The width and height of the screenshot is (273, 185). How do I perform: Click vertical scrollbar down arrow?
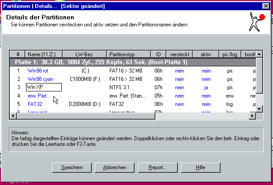(x=259, y=109)
